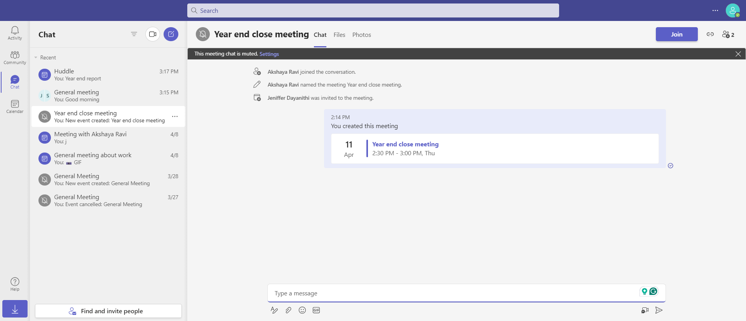Start a new chat with compose icon
The image size is (746, 321).
point(171,34)
